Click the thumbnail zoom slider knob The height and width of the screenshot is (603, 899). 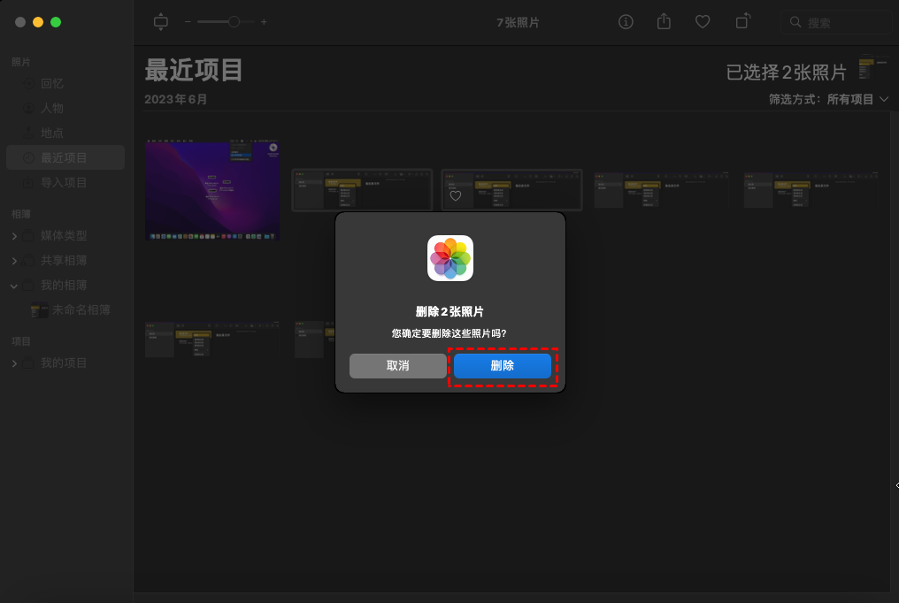pos(234,22)
